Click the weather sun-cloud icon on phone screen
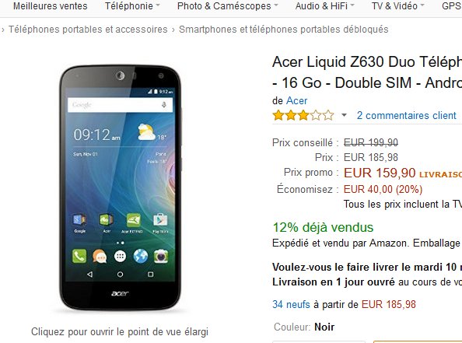Image resolution: width=462 pixels, height=343 pixels. 146,131
